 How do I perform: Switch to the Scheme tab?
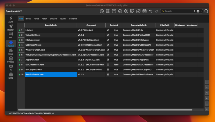click(73, 19)
